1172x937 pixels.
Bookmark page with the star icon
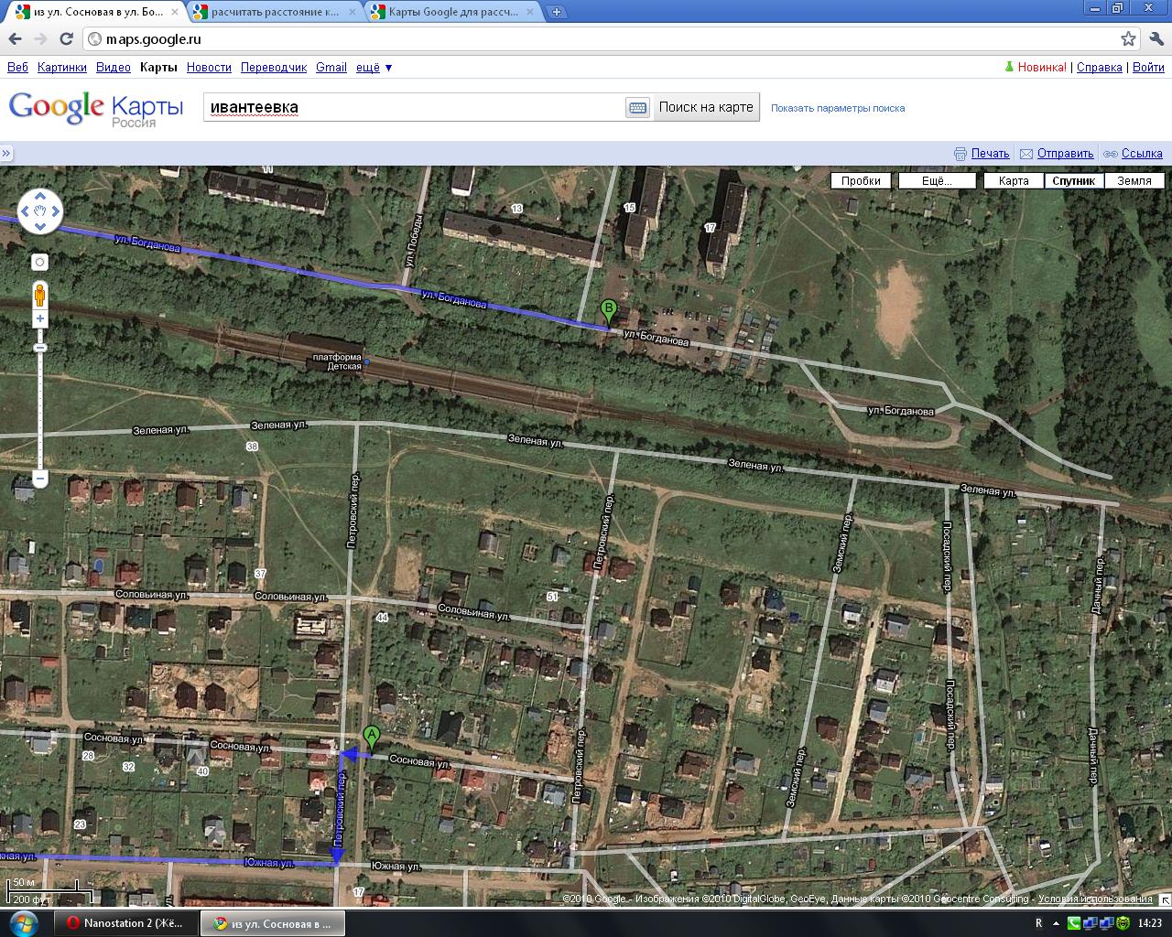coord(1129,38)
